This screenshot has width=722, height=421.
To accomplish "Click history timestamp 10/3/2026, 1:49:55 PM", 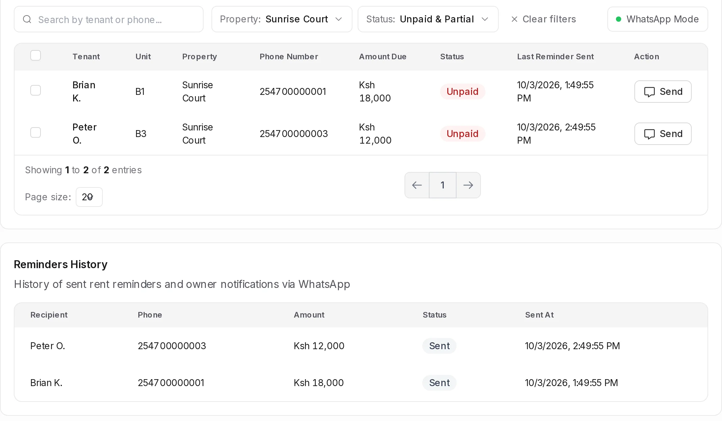I will click(571, 383).
